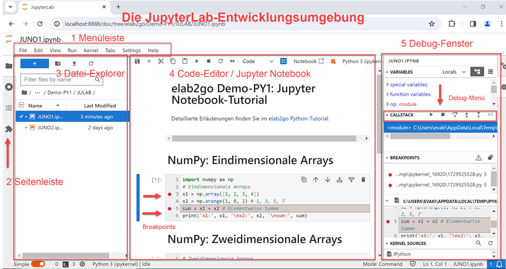506x269 pixels.
Task: Restart kernel and run all cells
Action: point(232,61)
